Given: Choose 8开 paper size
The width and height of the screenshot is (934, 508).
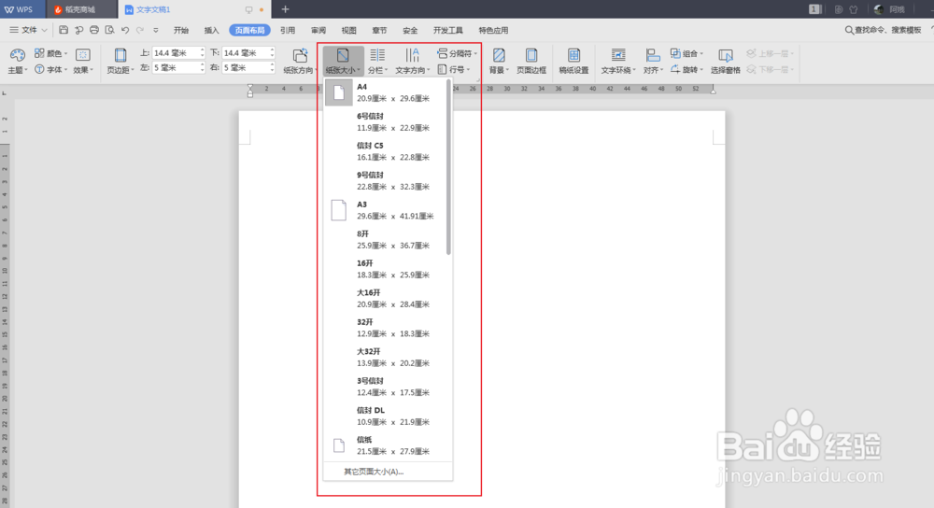Looking at the screenshot, I should (386, 239).
